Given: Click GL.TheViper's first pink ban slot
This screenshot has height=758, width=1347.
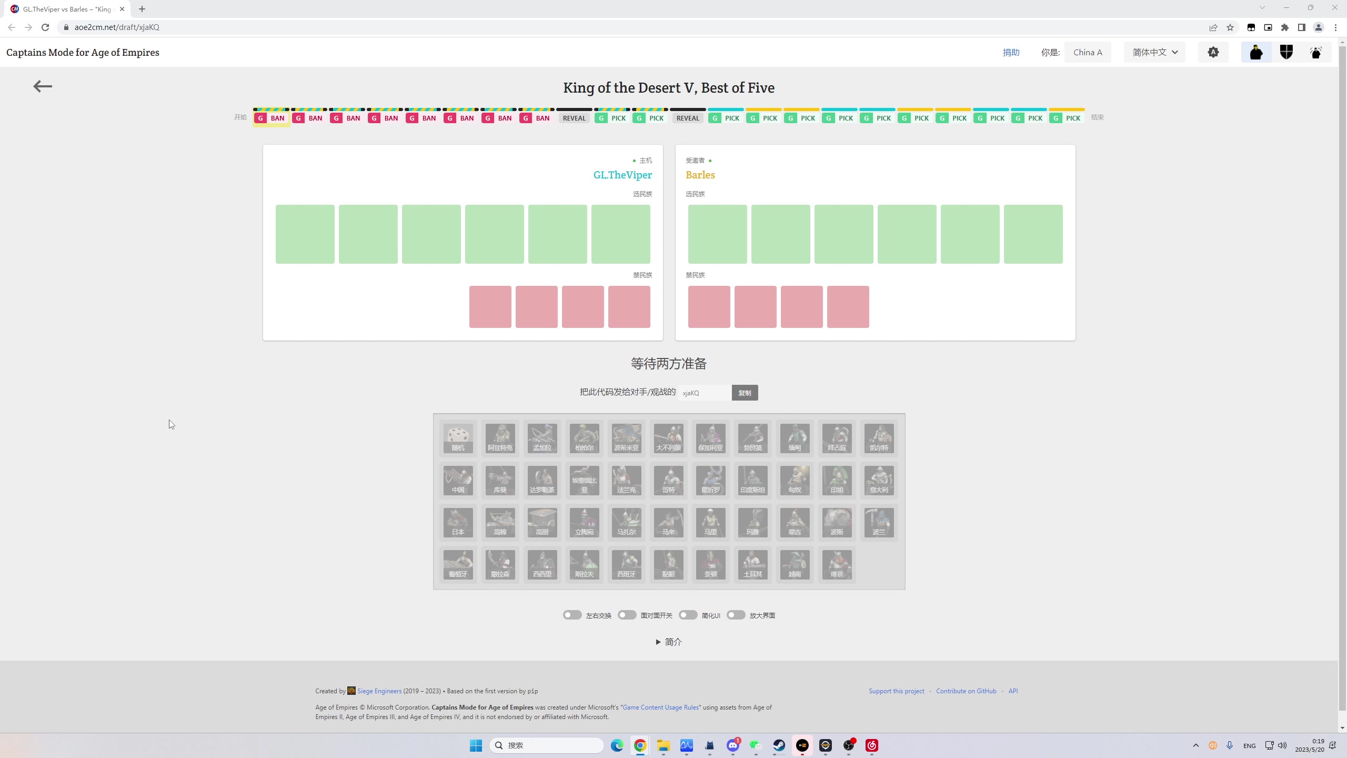Looking at the screenshot, I should (490, 307).
